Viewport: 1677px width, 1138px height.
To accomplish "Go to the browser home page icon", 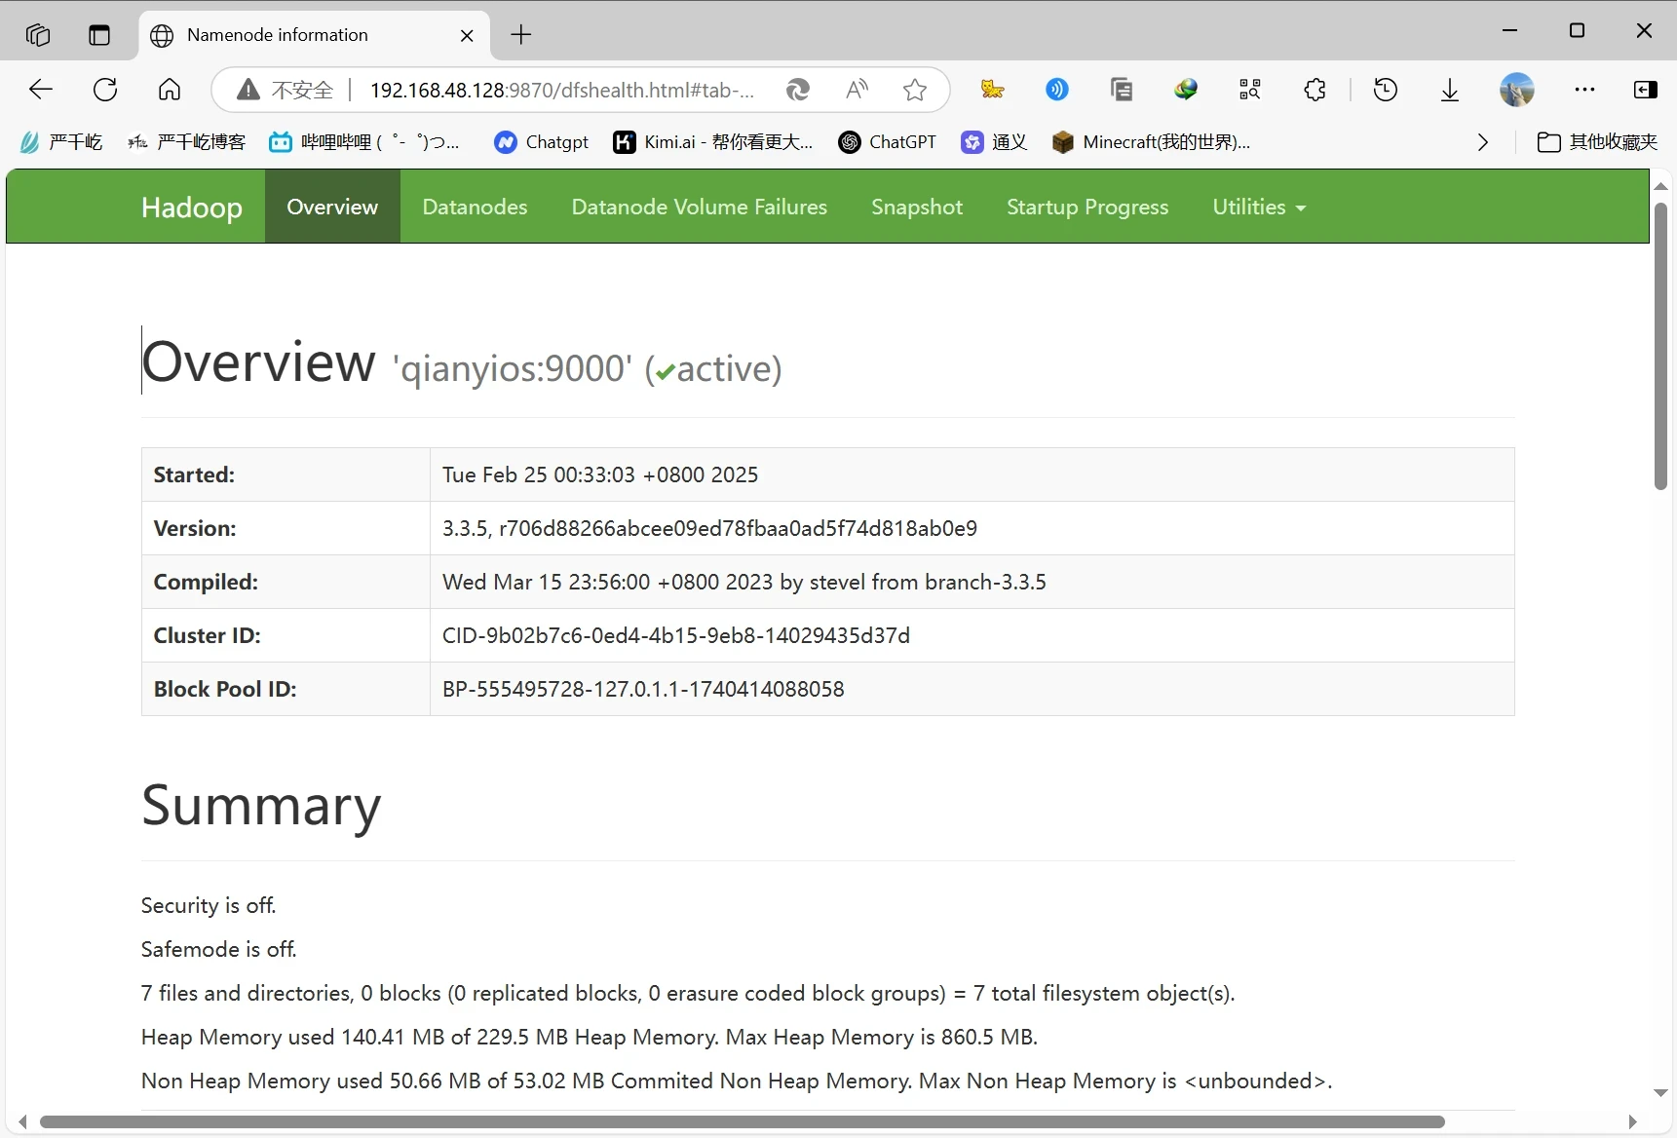I will [170, 90].
